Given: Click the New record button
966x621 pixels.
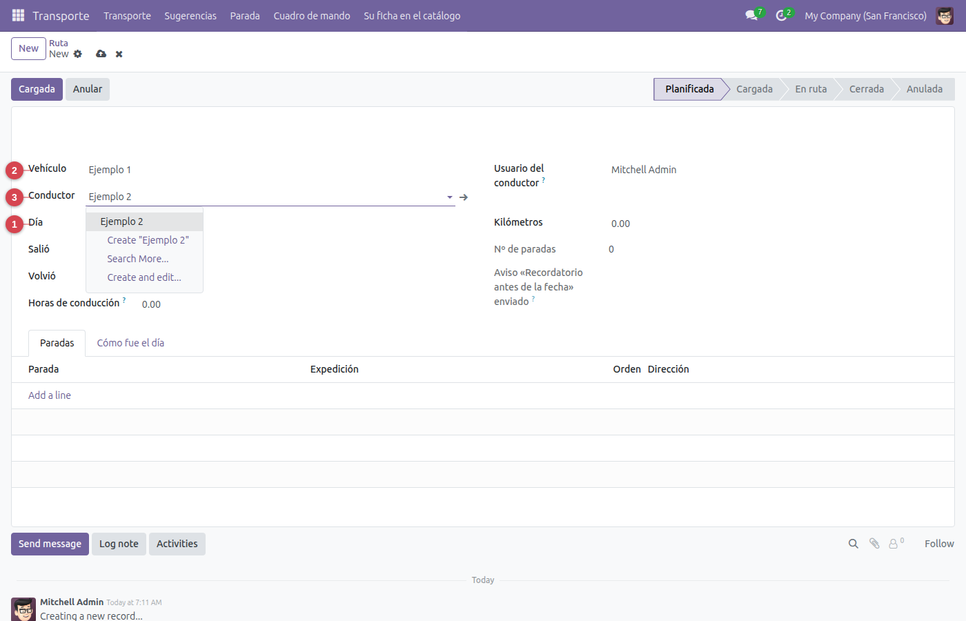Looking at the screenshot, I should tap(28, 48).
